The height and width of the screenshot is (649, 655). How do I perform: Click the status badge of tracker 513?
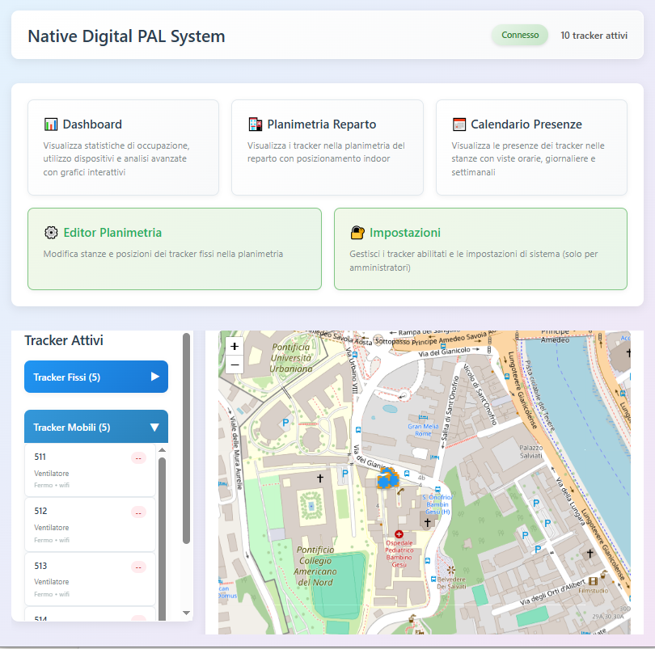138,567
